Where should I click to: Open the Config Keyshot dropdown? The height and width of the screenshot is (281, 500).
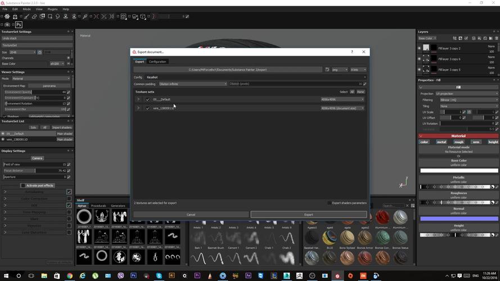[x=256, y=77]
